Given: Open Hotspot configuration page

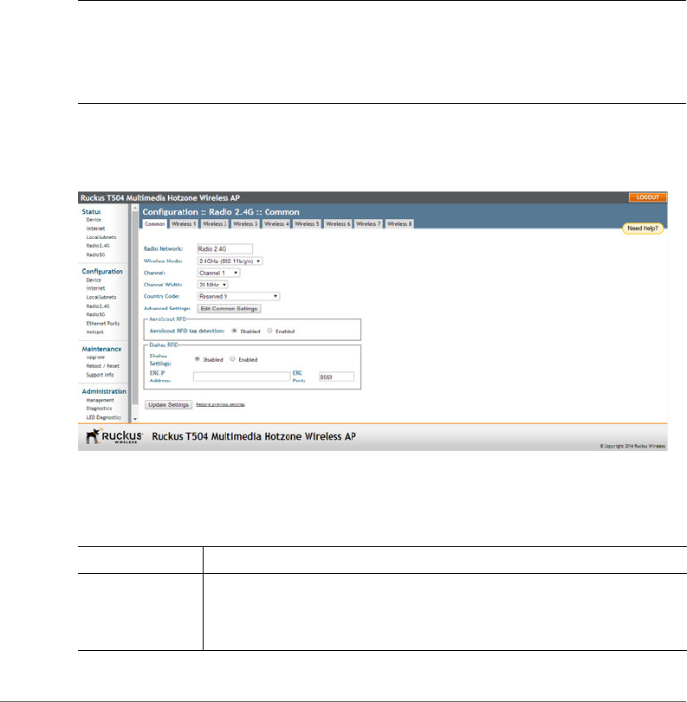Looking at the screenshot, I should 95,332.
